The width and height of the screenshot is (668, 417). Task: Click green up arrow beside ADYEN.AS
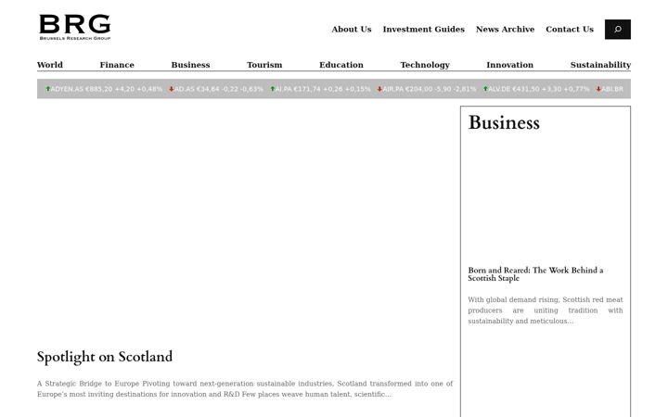pyautogui.click(x=47, y=89)
